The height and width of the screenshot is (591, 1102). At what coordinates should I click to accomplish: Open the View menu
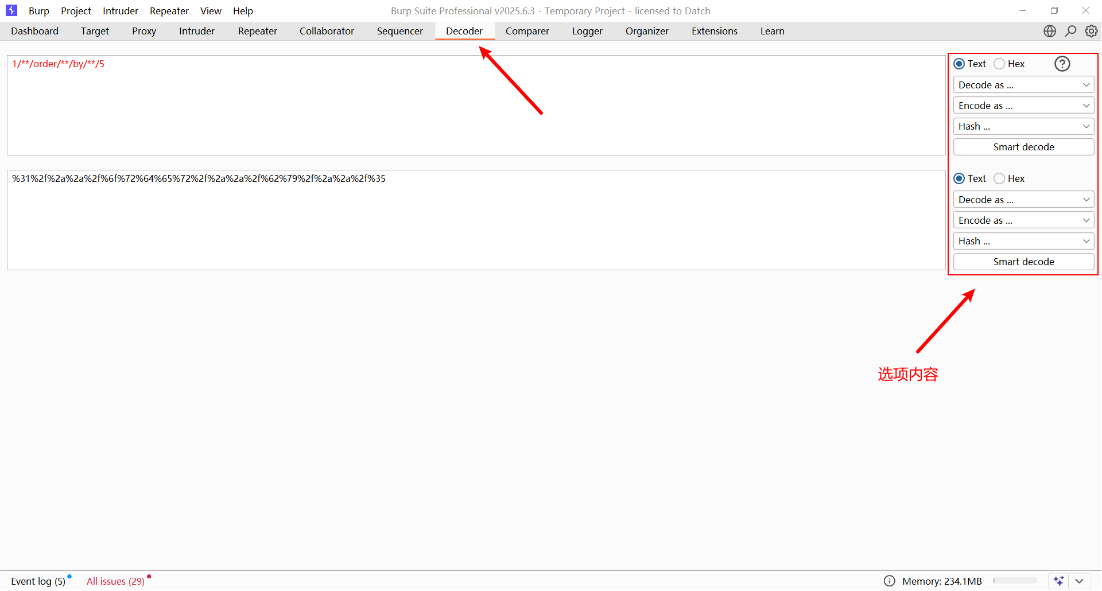coord(211,11)
